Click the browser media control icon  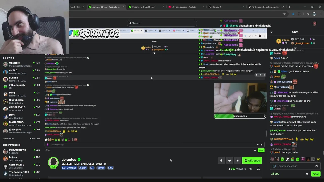308,14
